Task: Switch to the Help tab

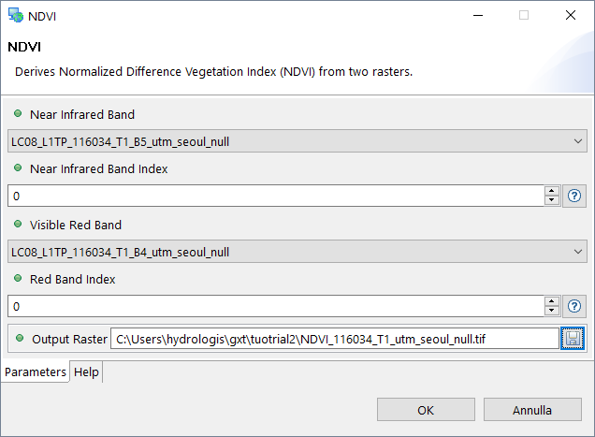Action: 86,372
